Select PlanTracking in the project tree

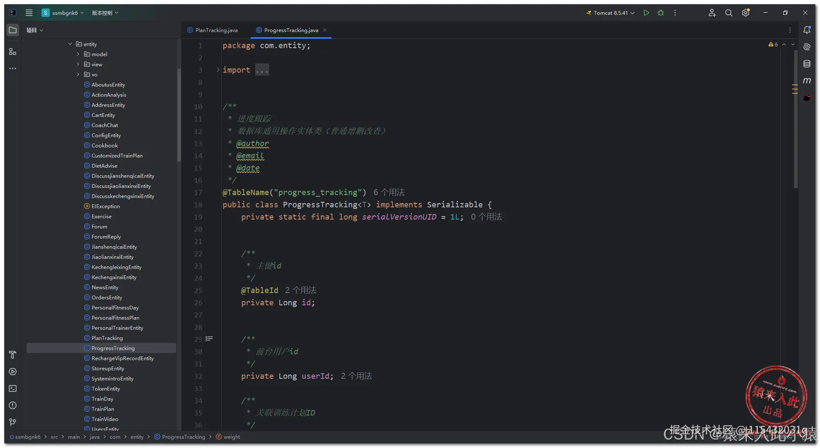coord(107,338)
